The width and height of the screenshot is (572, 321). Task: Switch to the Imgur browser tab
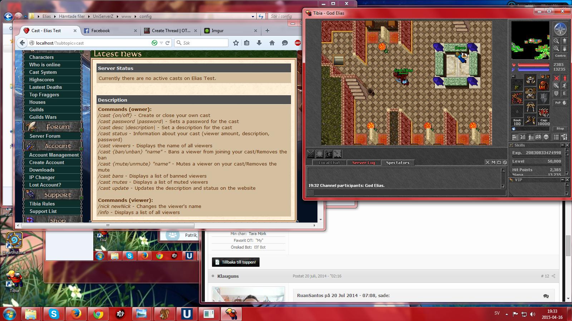(231, 31)
